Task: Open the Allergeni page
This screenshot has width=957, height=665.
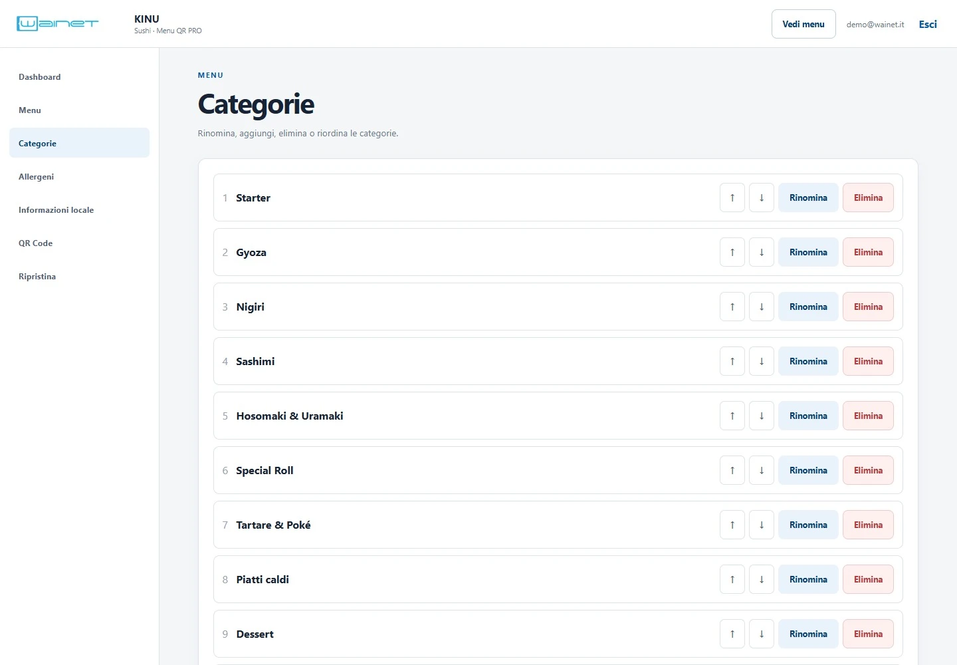Action: (x=79, y=176)
